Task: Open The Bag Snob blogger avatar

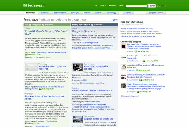Action: (123, 46)
